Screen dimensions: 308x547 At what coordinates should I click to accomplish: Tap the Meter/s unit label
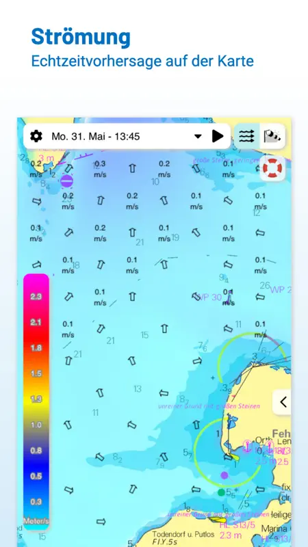click(x=36, y=521)
